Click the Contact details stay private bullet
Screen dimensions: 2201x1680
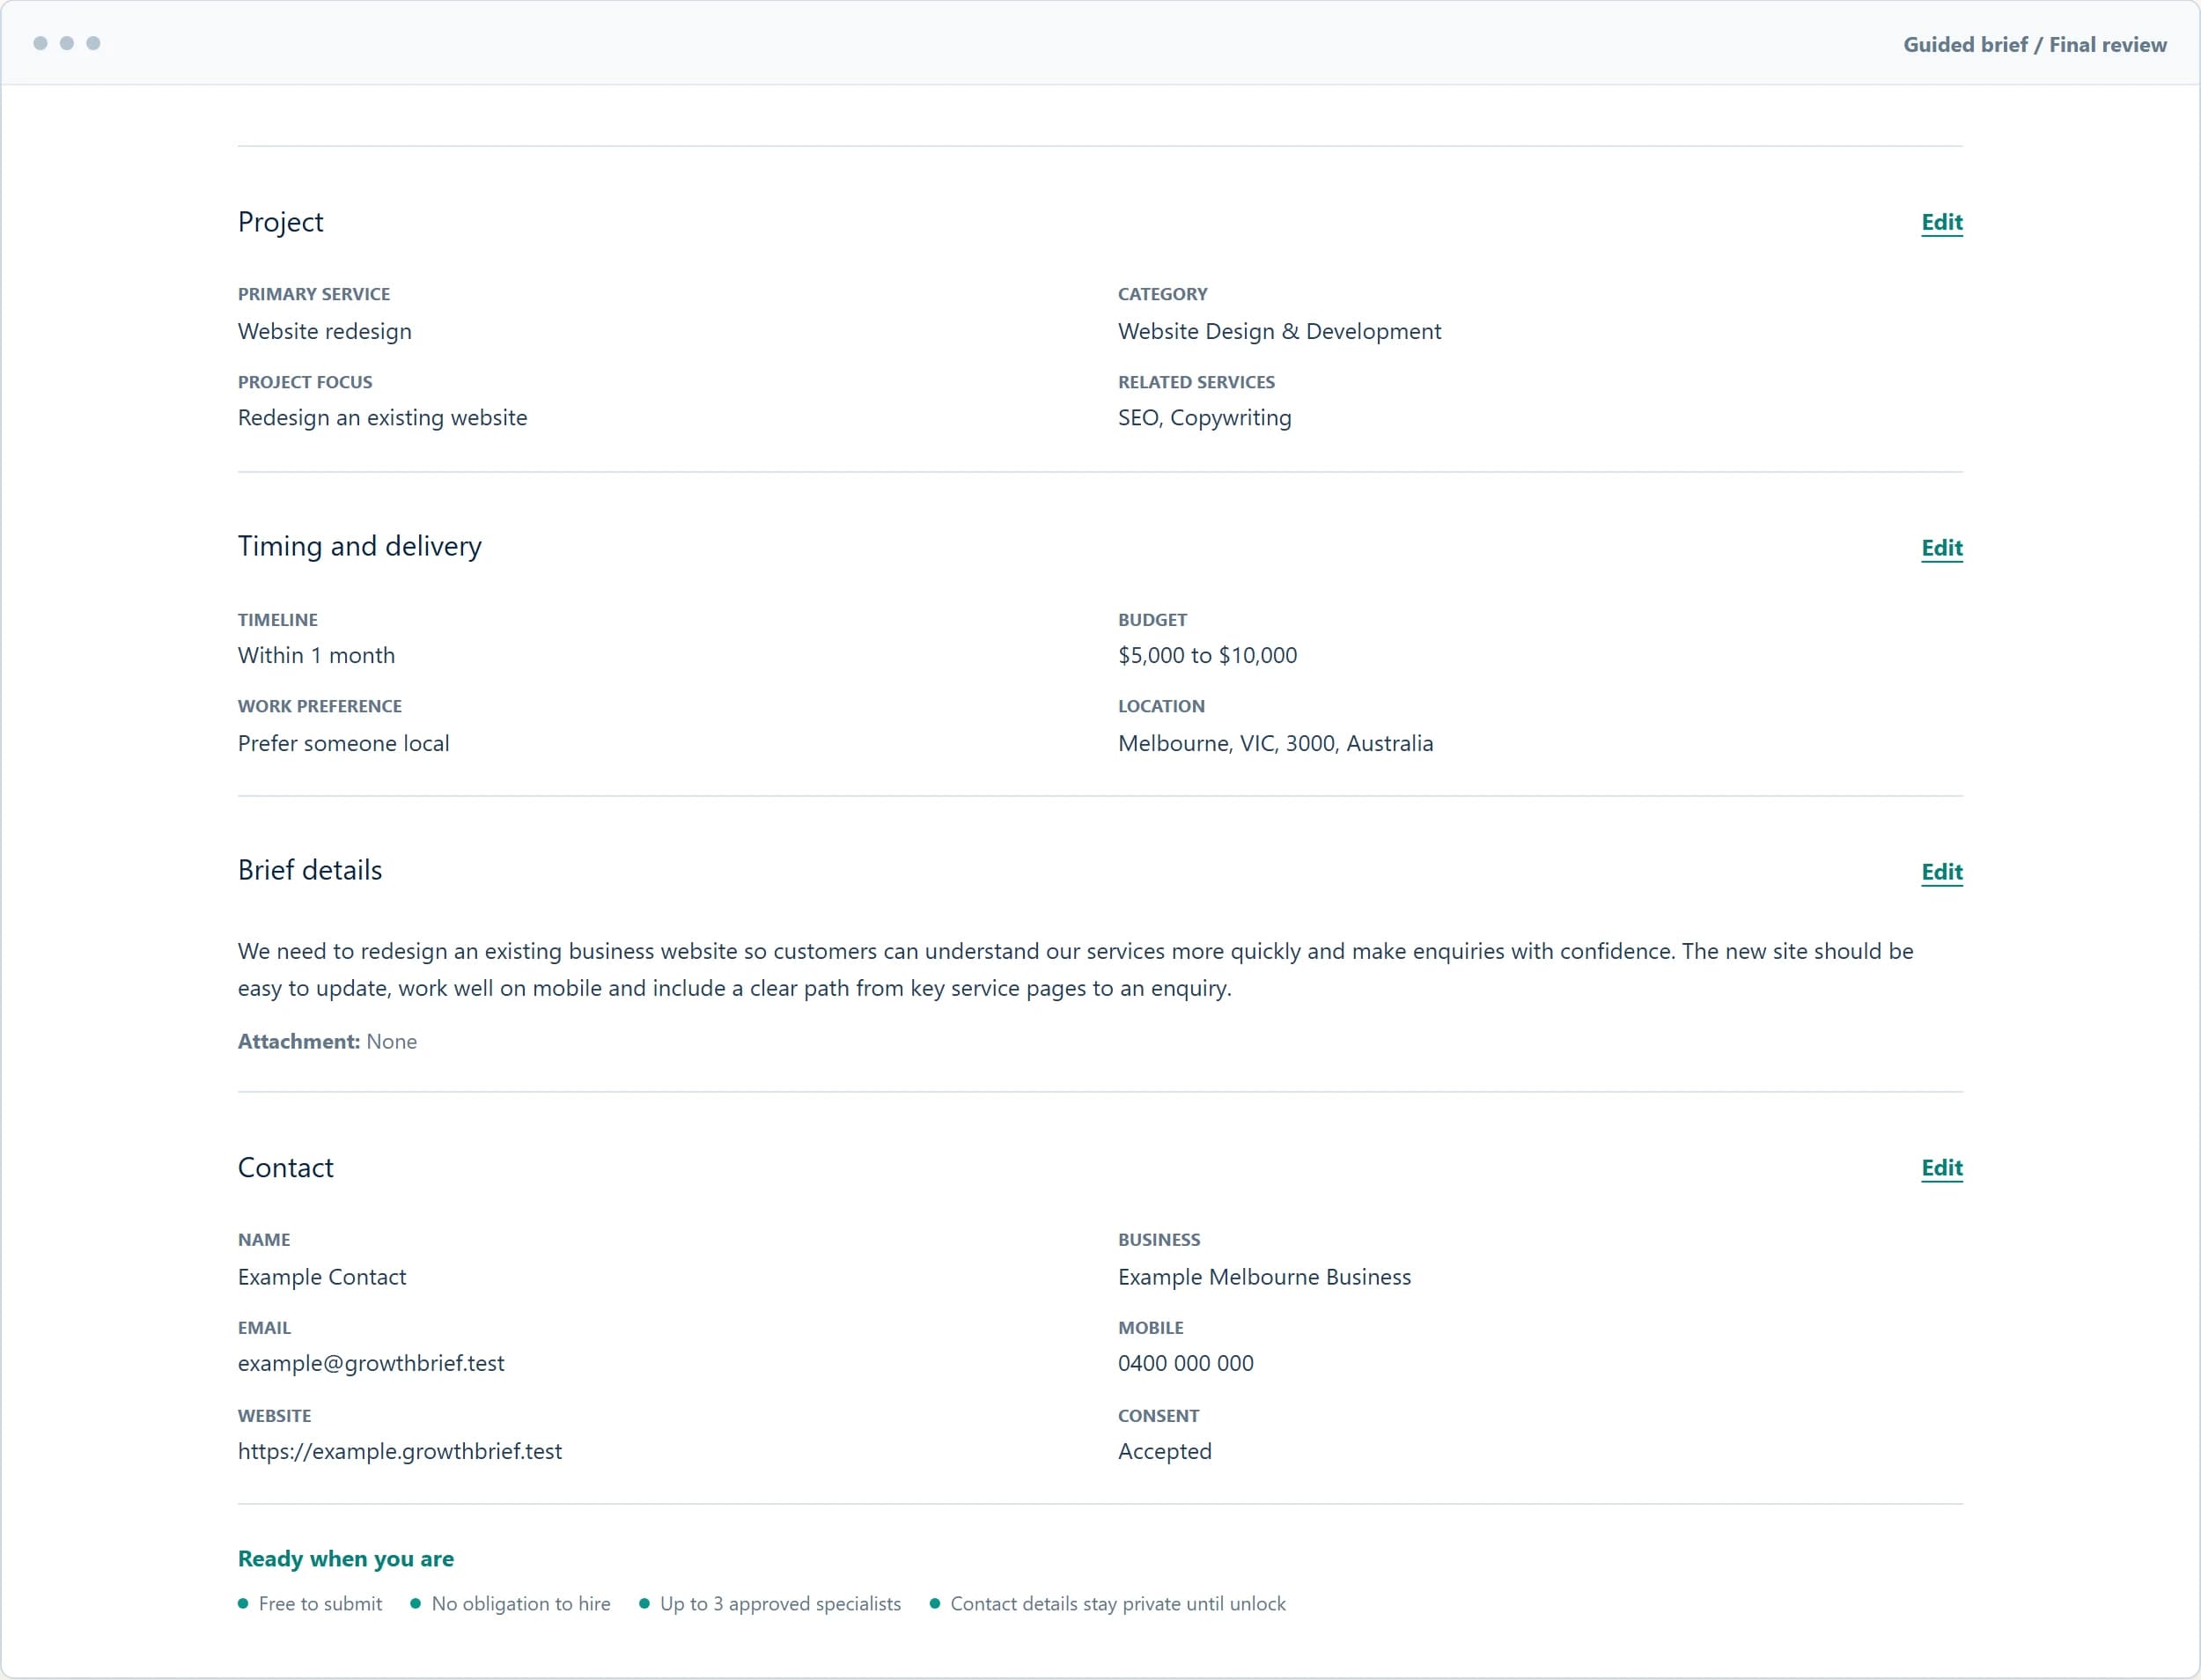pos(1108,1603)
